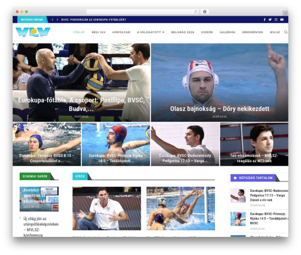Open the Twitter profile icon

(270, 20)
